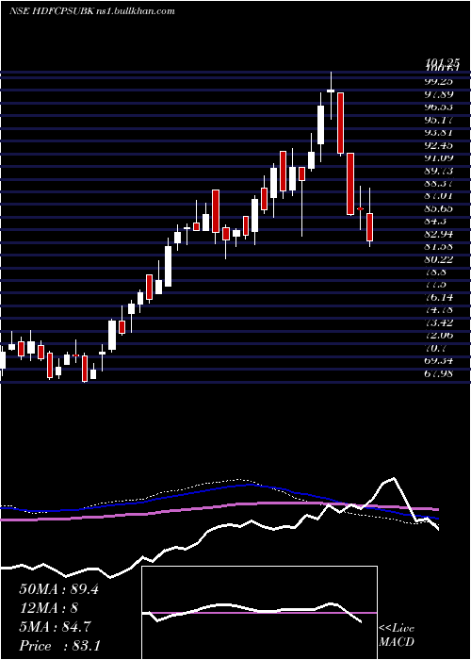Click the 81.58 price axis label
This screenshot has width=471, height=660.
pyautogui.click(x=439, y=247)
